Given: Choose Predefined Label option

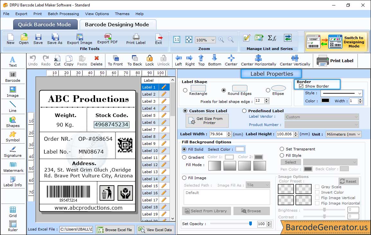Looking at the screenshot, I should coord(244,111).
